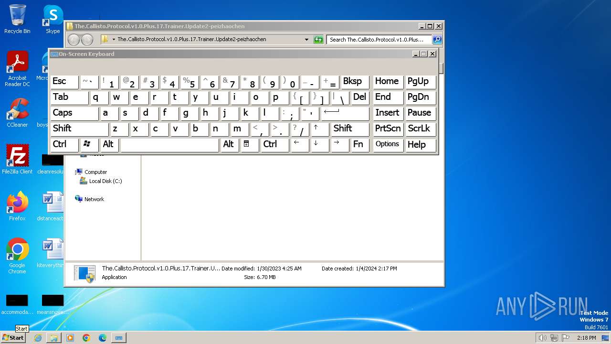Click the Explorer search box

tap(379, 40)
